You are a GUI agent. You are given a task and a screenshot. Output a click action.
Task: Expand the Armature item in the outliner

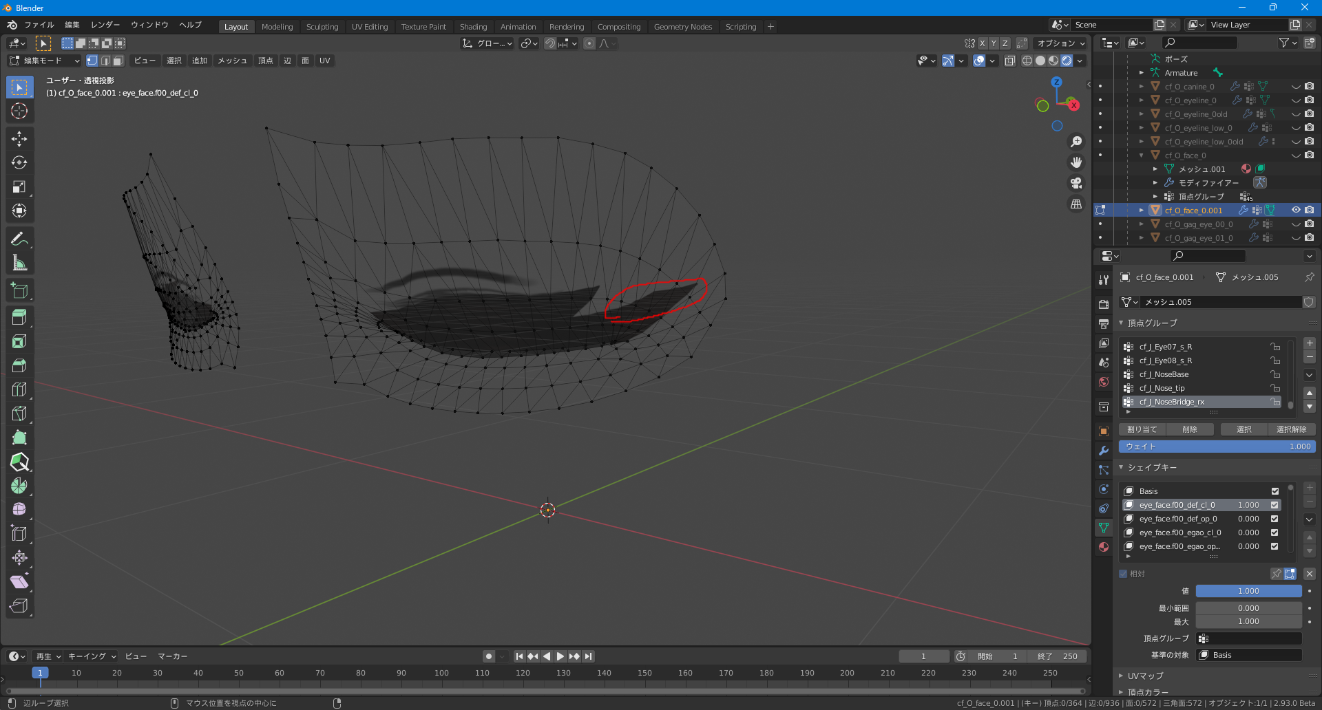[1141, 73]
